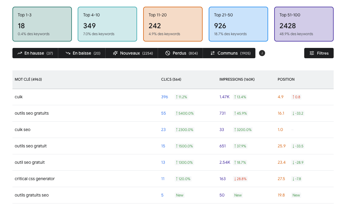Select the Top 1-3 keyword card
The image size is (347, 205).
tap(42, 24)
